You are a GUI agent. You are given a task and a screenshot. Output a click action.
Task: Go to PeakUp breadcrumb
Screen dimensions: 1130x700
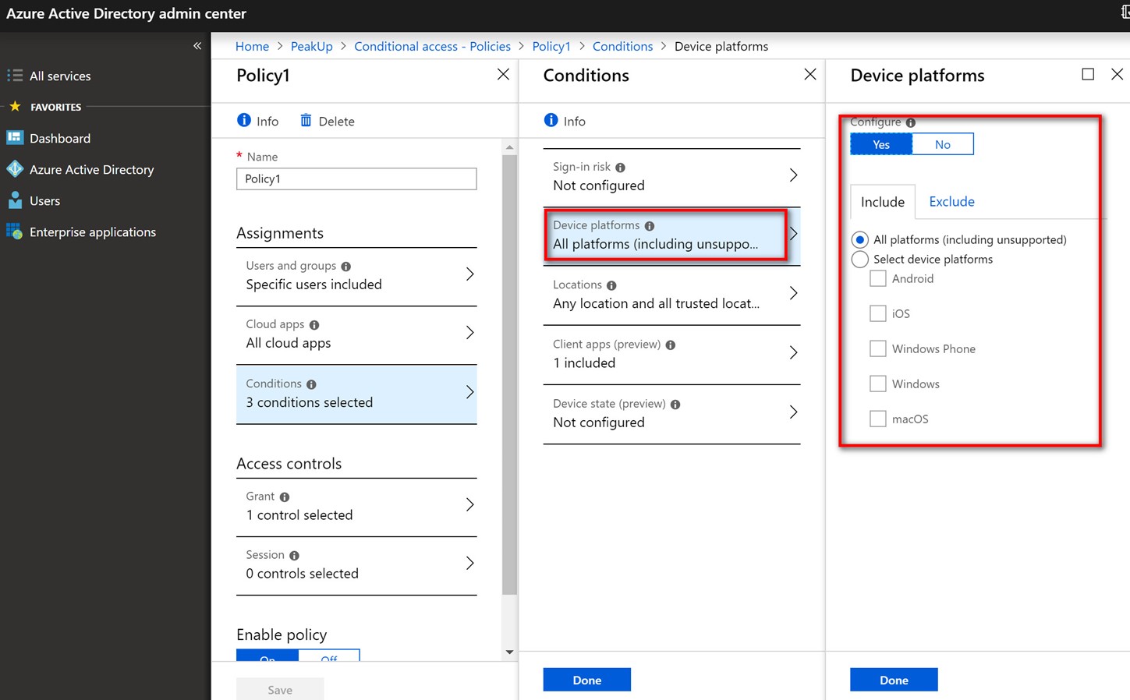point(311,46)
